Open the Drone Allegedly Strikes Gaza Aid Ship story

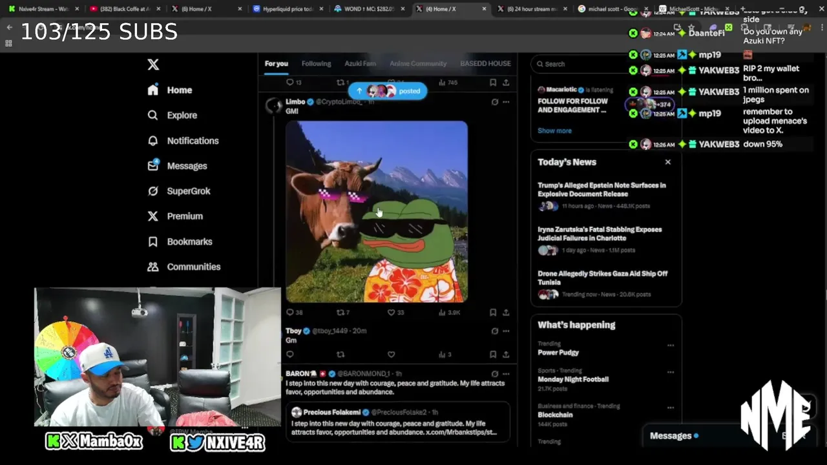click(606, 284)
